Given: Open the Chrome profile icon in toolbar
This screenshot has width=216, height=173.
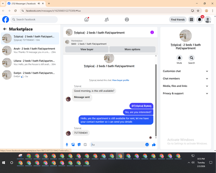Looking at the screenshot, I should (206, 11).
